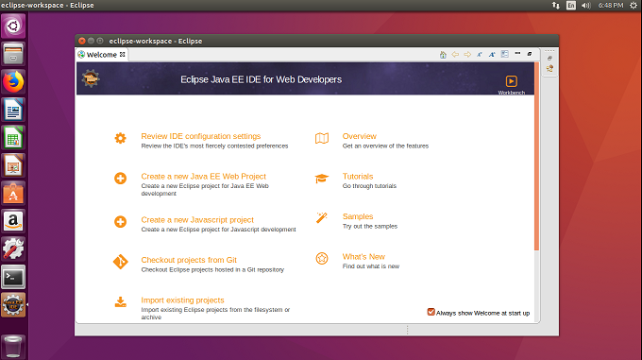Open LibreOffice Writer from the launcher
Viewport: 642px width, 360px height.
tap(13, 110)
